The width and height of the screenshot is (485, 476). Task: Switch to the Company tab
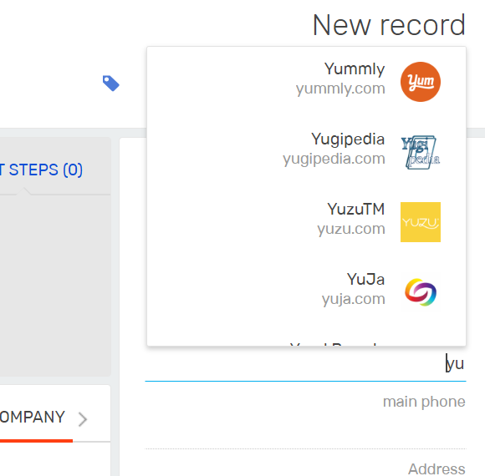point(33,417)
